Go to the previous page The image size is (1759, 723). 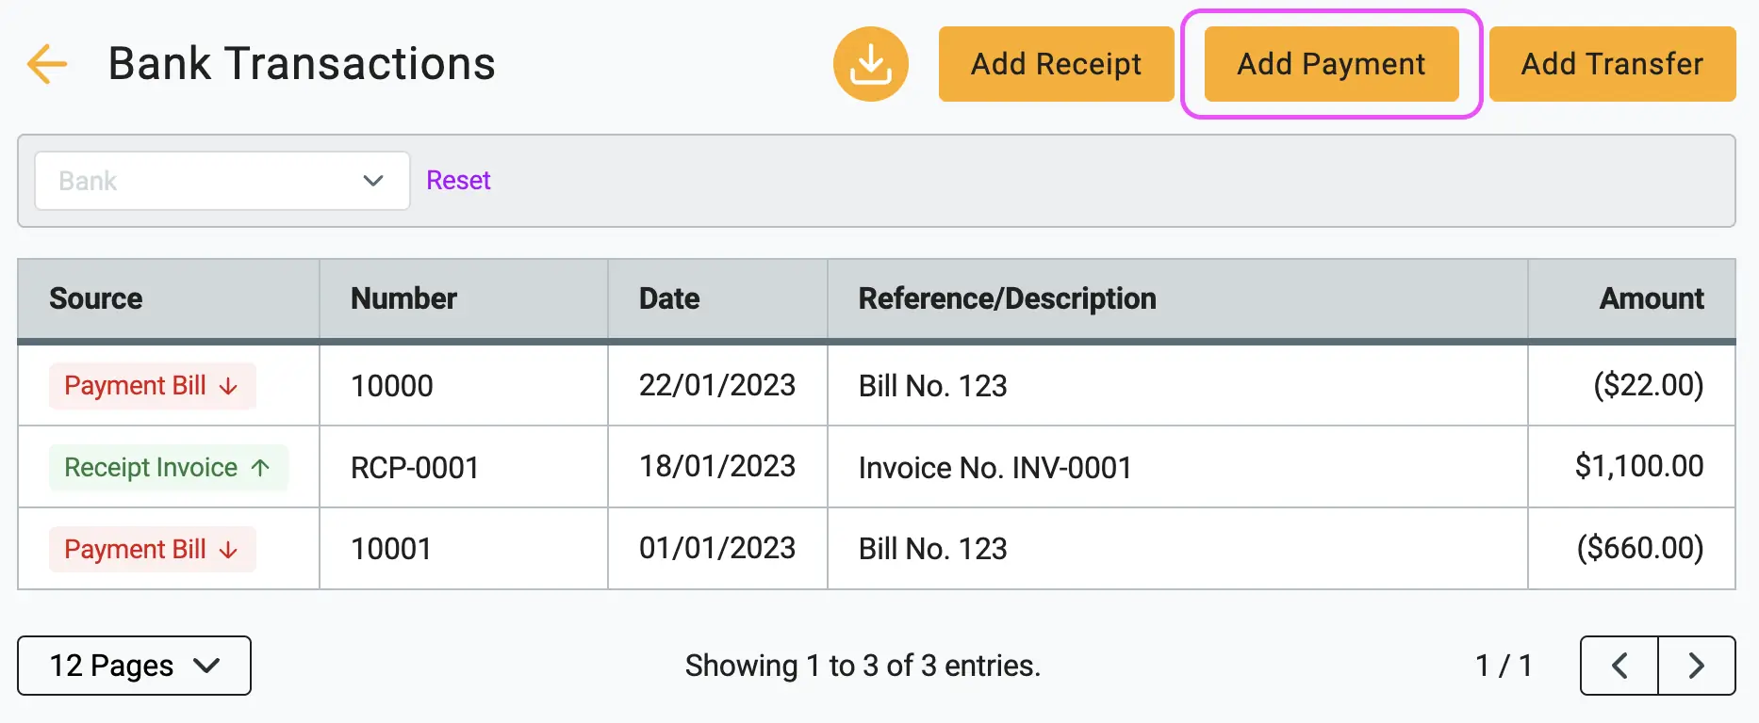(x=1619, y=666)
